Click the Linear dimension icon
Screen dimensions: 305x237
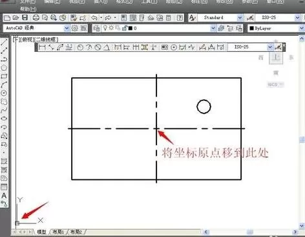pyautogui.click(x=42, y=47)
